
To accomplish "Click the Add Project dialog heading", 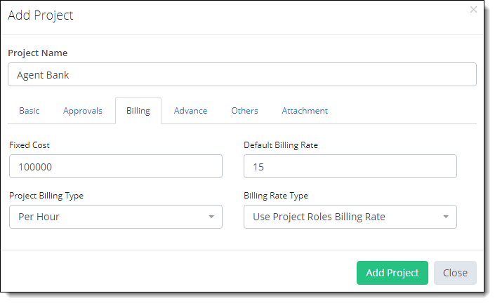I will tap(41, 15).
